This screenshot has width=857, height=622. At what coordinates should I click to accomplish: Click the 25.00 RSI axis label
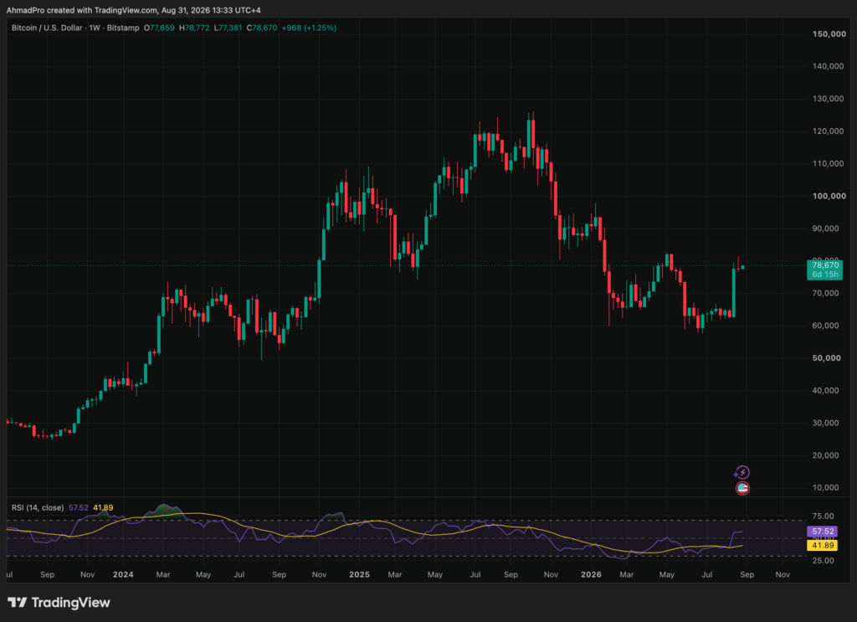[824, 560]
